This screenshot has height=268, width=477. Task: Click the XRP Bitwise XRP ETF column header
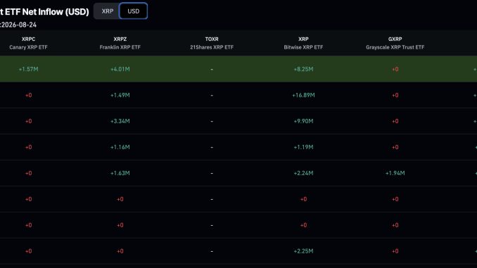[303, 43]
